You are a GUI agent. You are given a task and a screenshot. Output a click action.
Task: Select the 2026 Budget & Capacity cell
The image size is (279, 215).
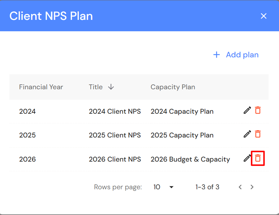190,159
